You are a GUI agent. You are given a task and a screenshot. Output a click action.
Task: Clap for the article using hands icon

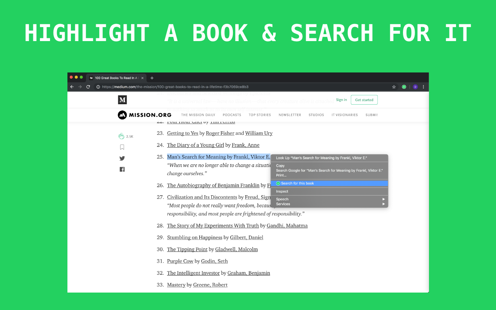[x=121, y=136]
